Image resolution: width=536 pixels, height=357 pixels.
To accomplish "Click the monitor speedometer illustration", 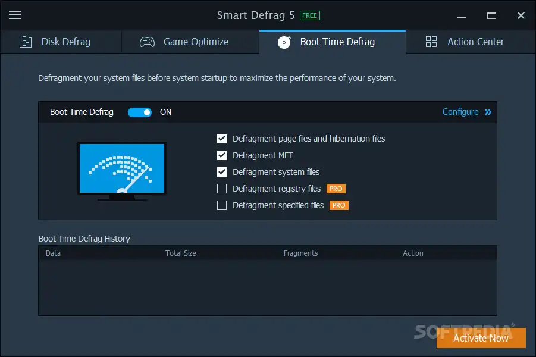I will coord(122,171).
